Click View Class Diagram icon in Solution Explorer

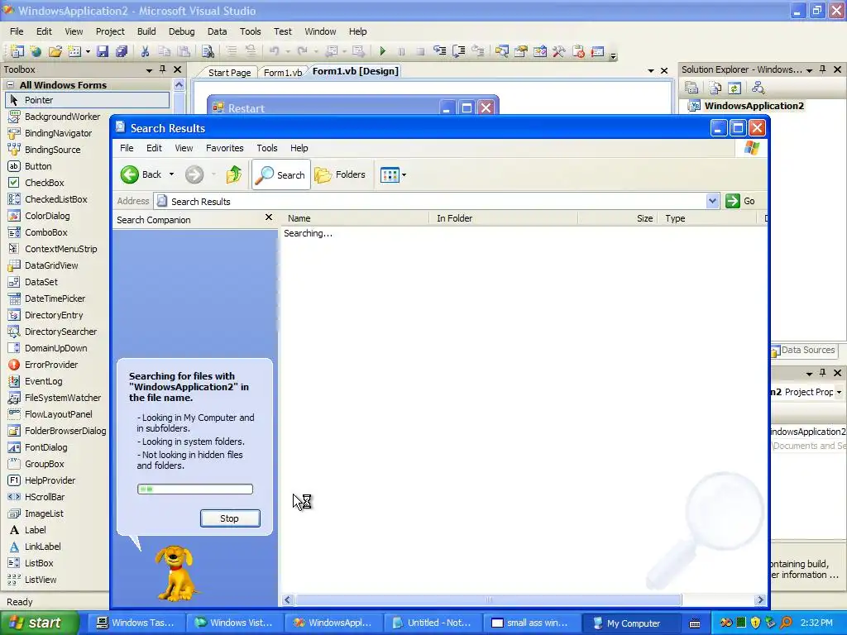tap(758, 88)
